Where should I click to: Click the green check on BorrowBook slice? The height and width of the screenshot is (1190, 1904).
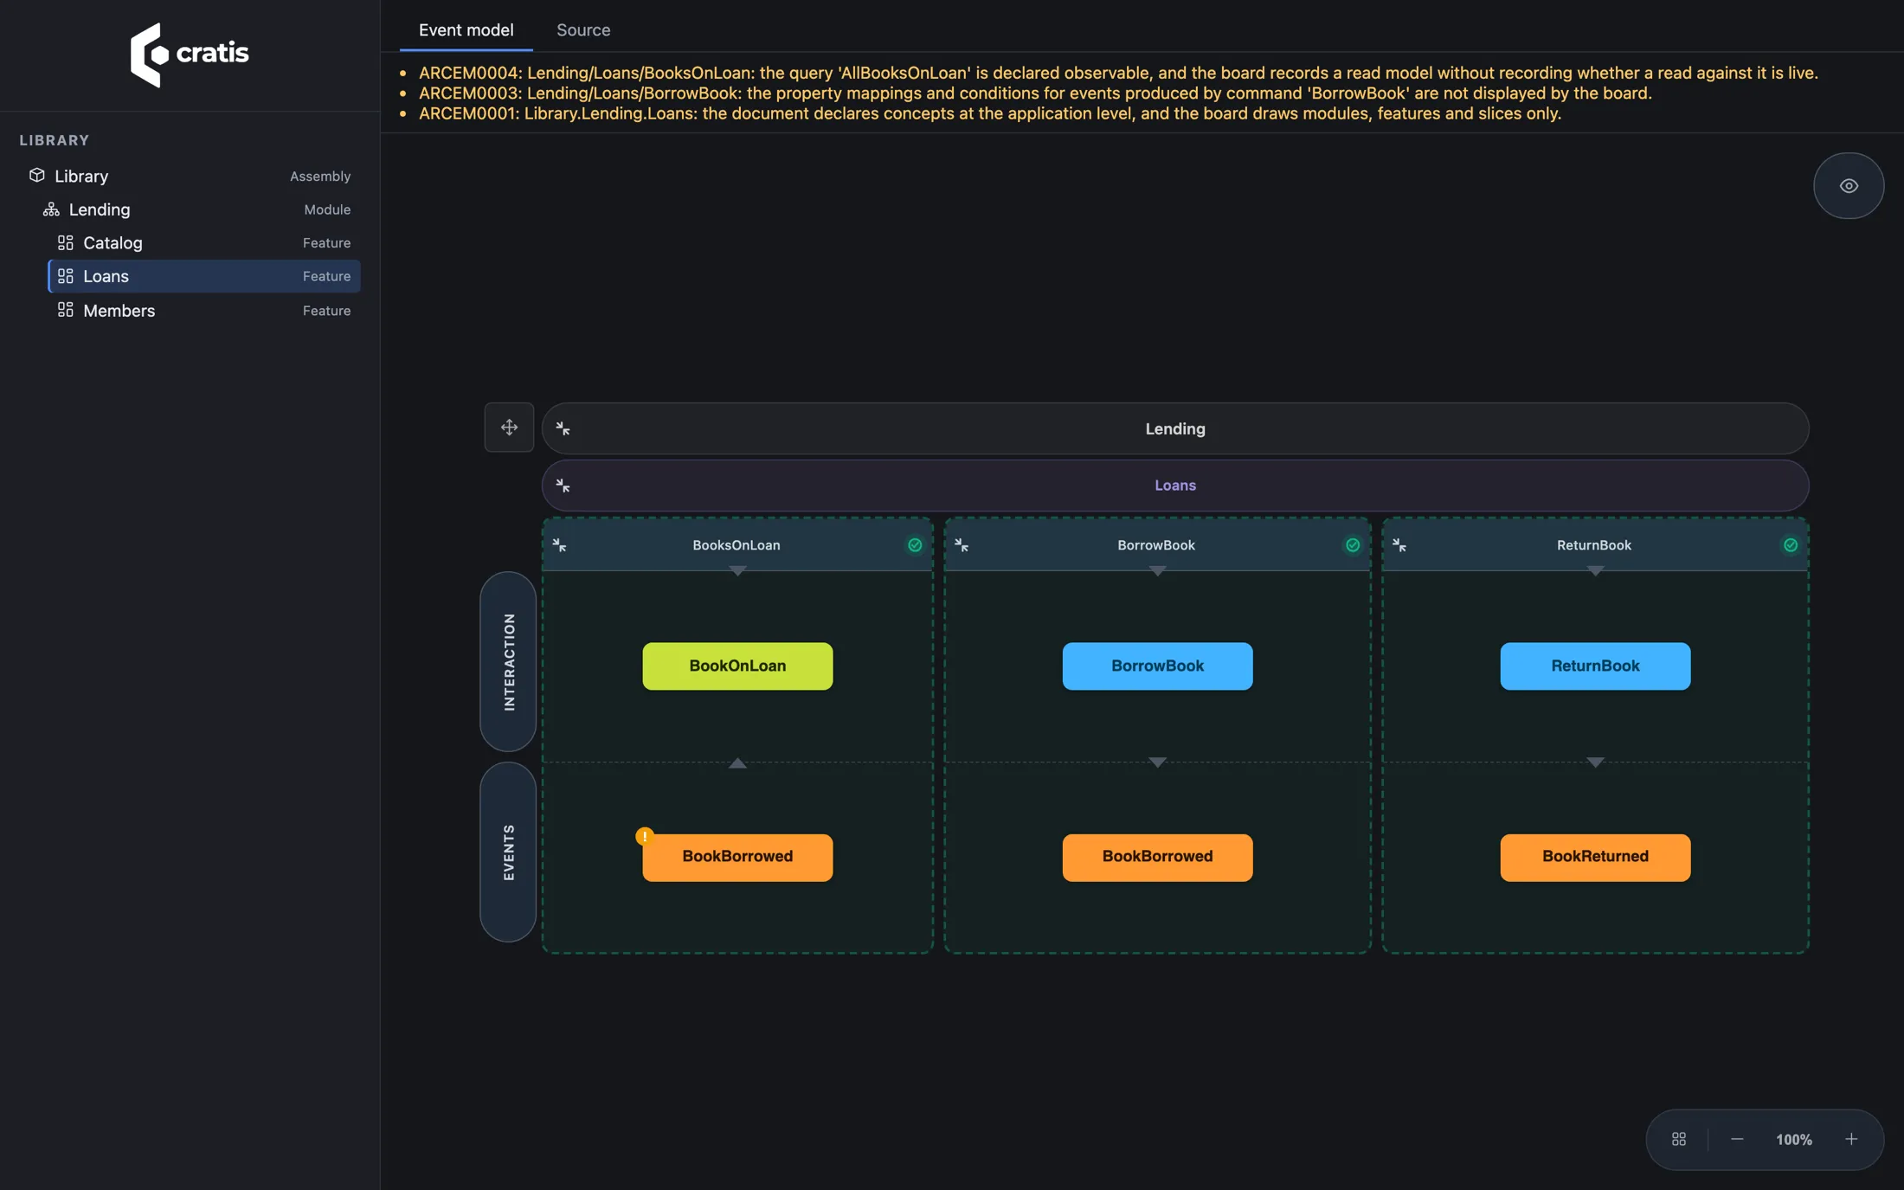pos(1352,545)
